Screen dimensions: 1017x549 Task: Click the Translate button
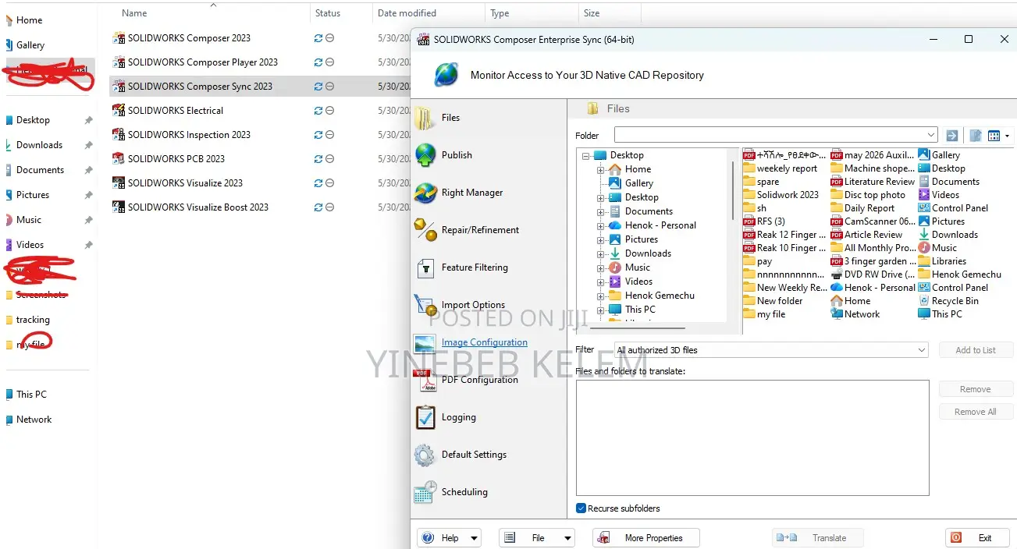coord(817,538)
